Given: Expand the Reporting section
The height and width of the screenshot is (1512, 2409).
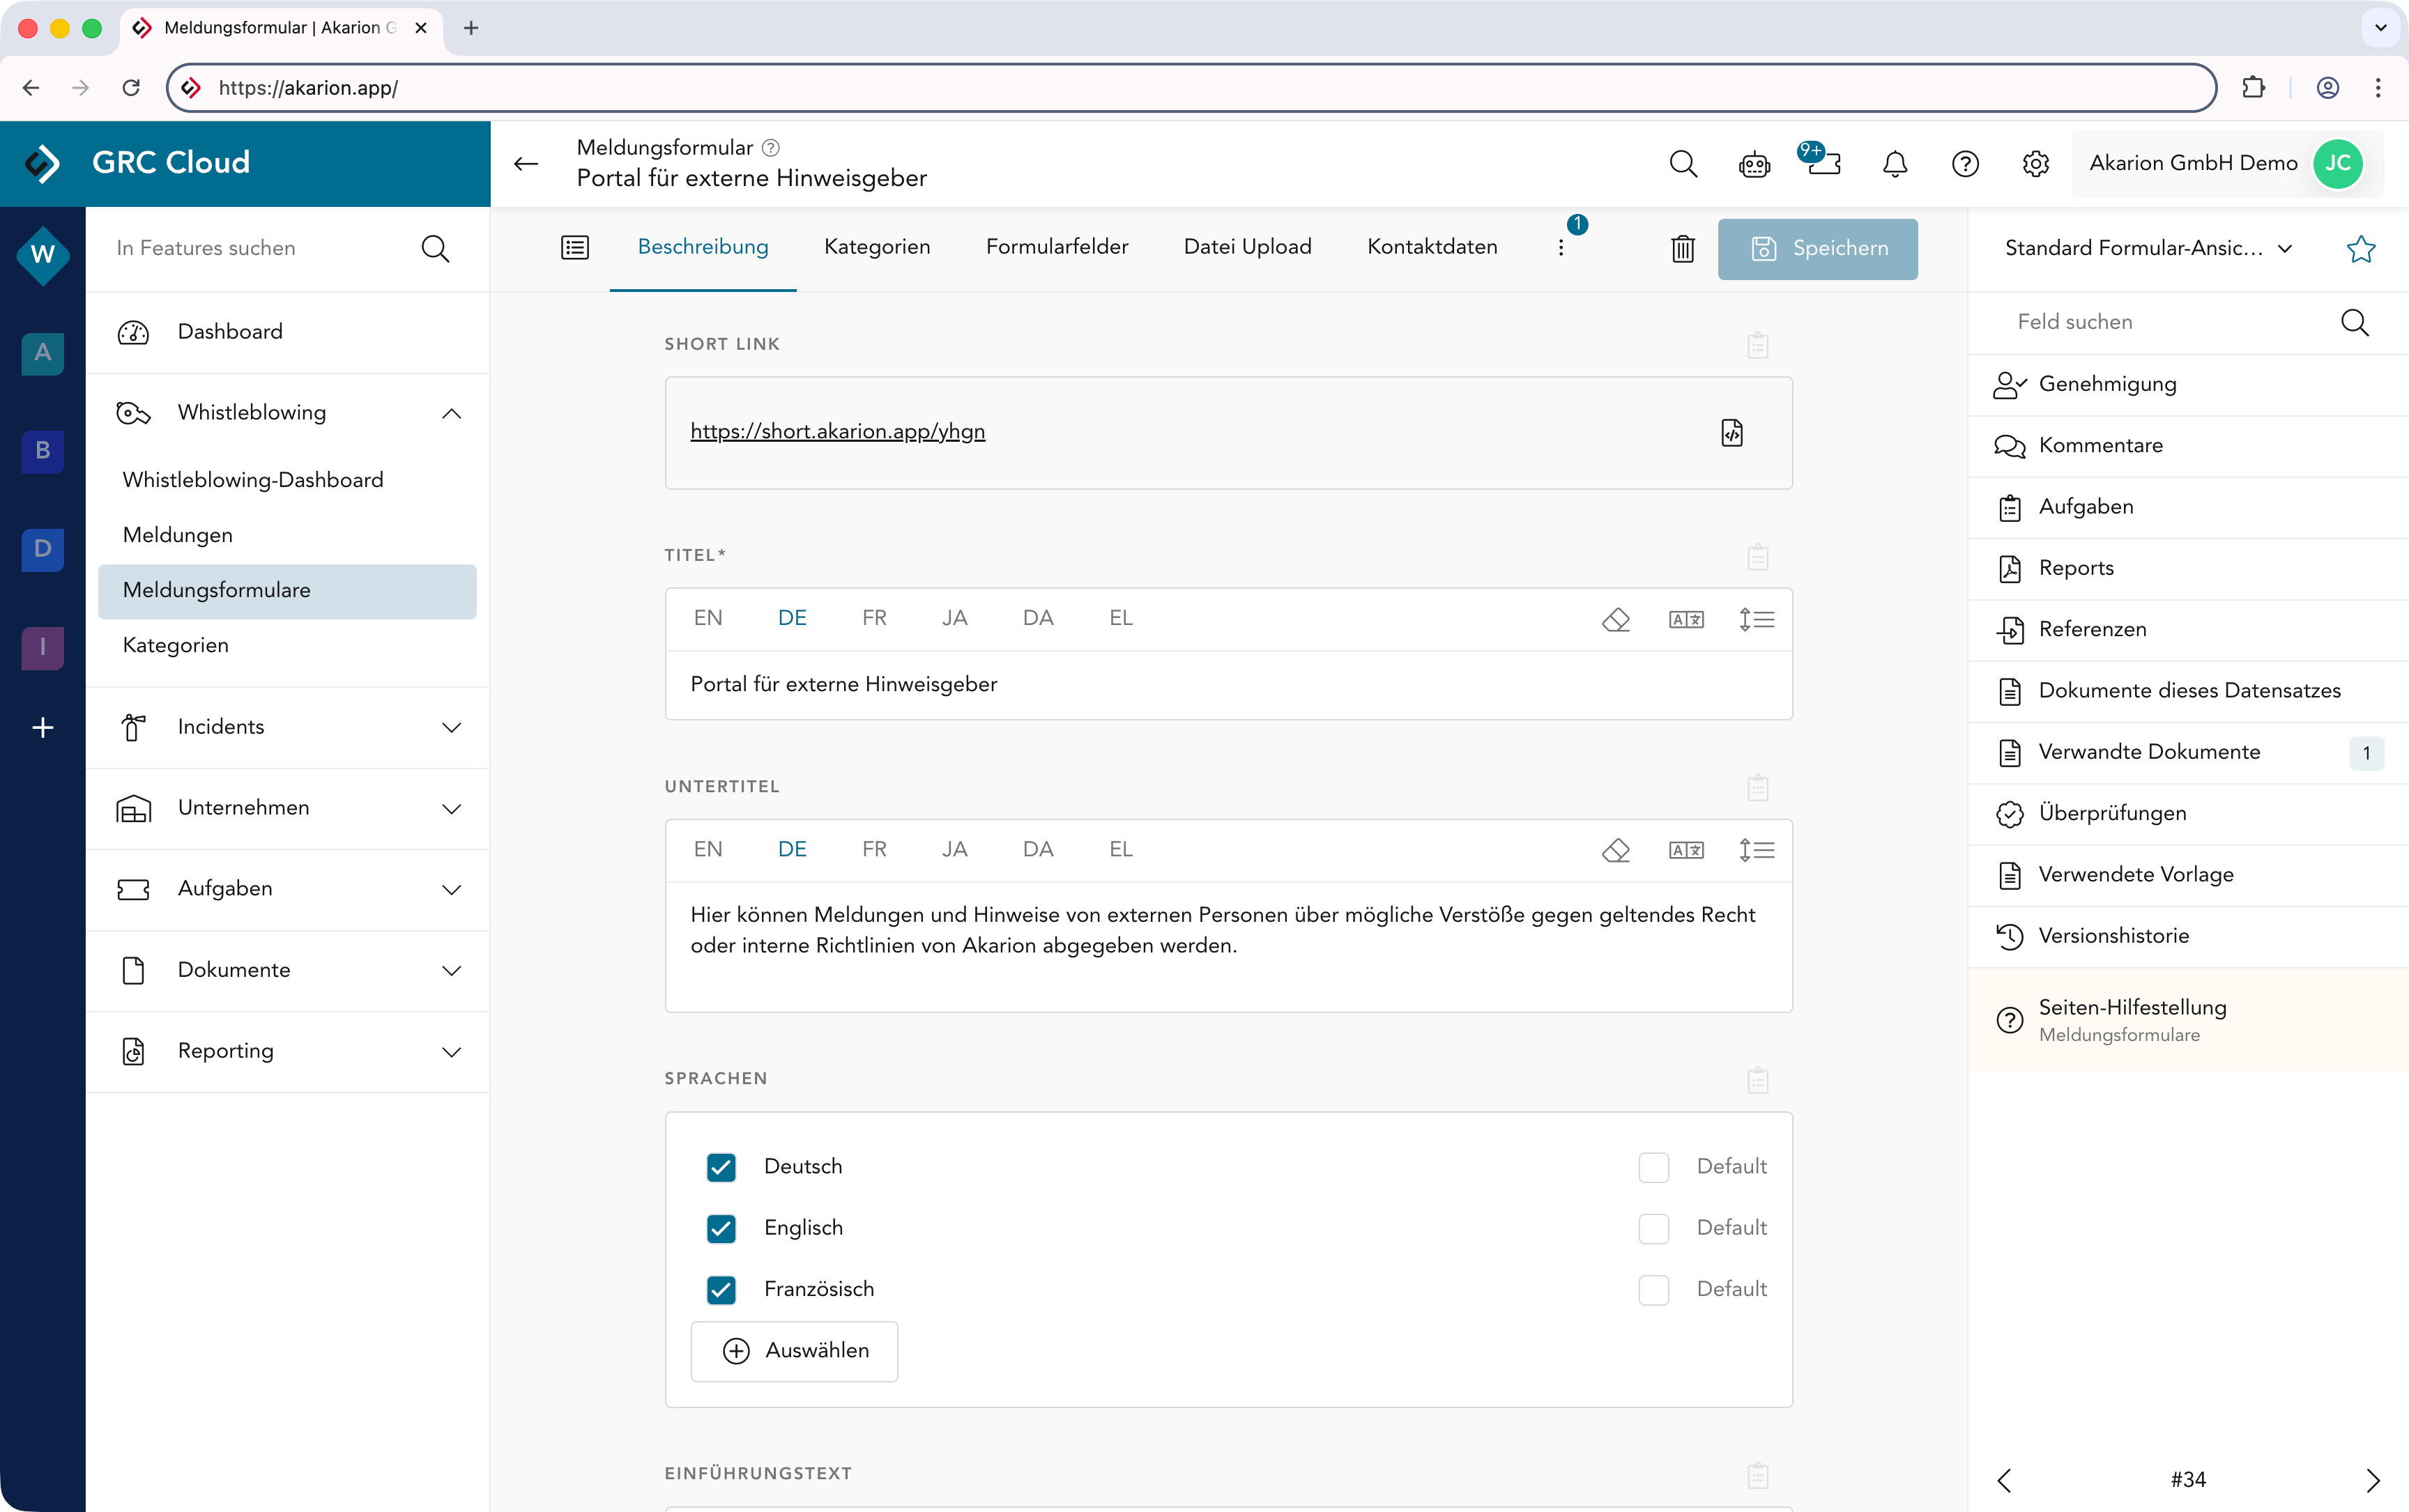Looking at the screenshot, I should (x=452, y=1052).
